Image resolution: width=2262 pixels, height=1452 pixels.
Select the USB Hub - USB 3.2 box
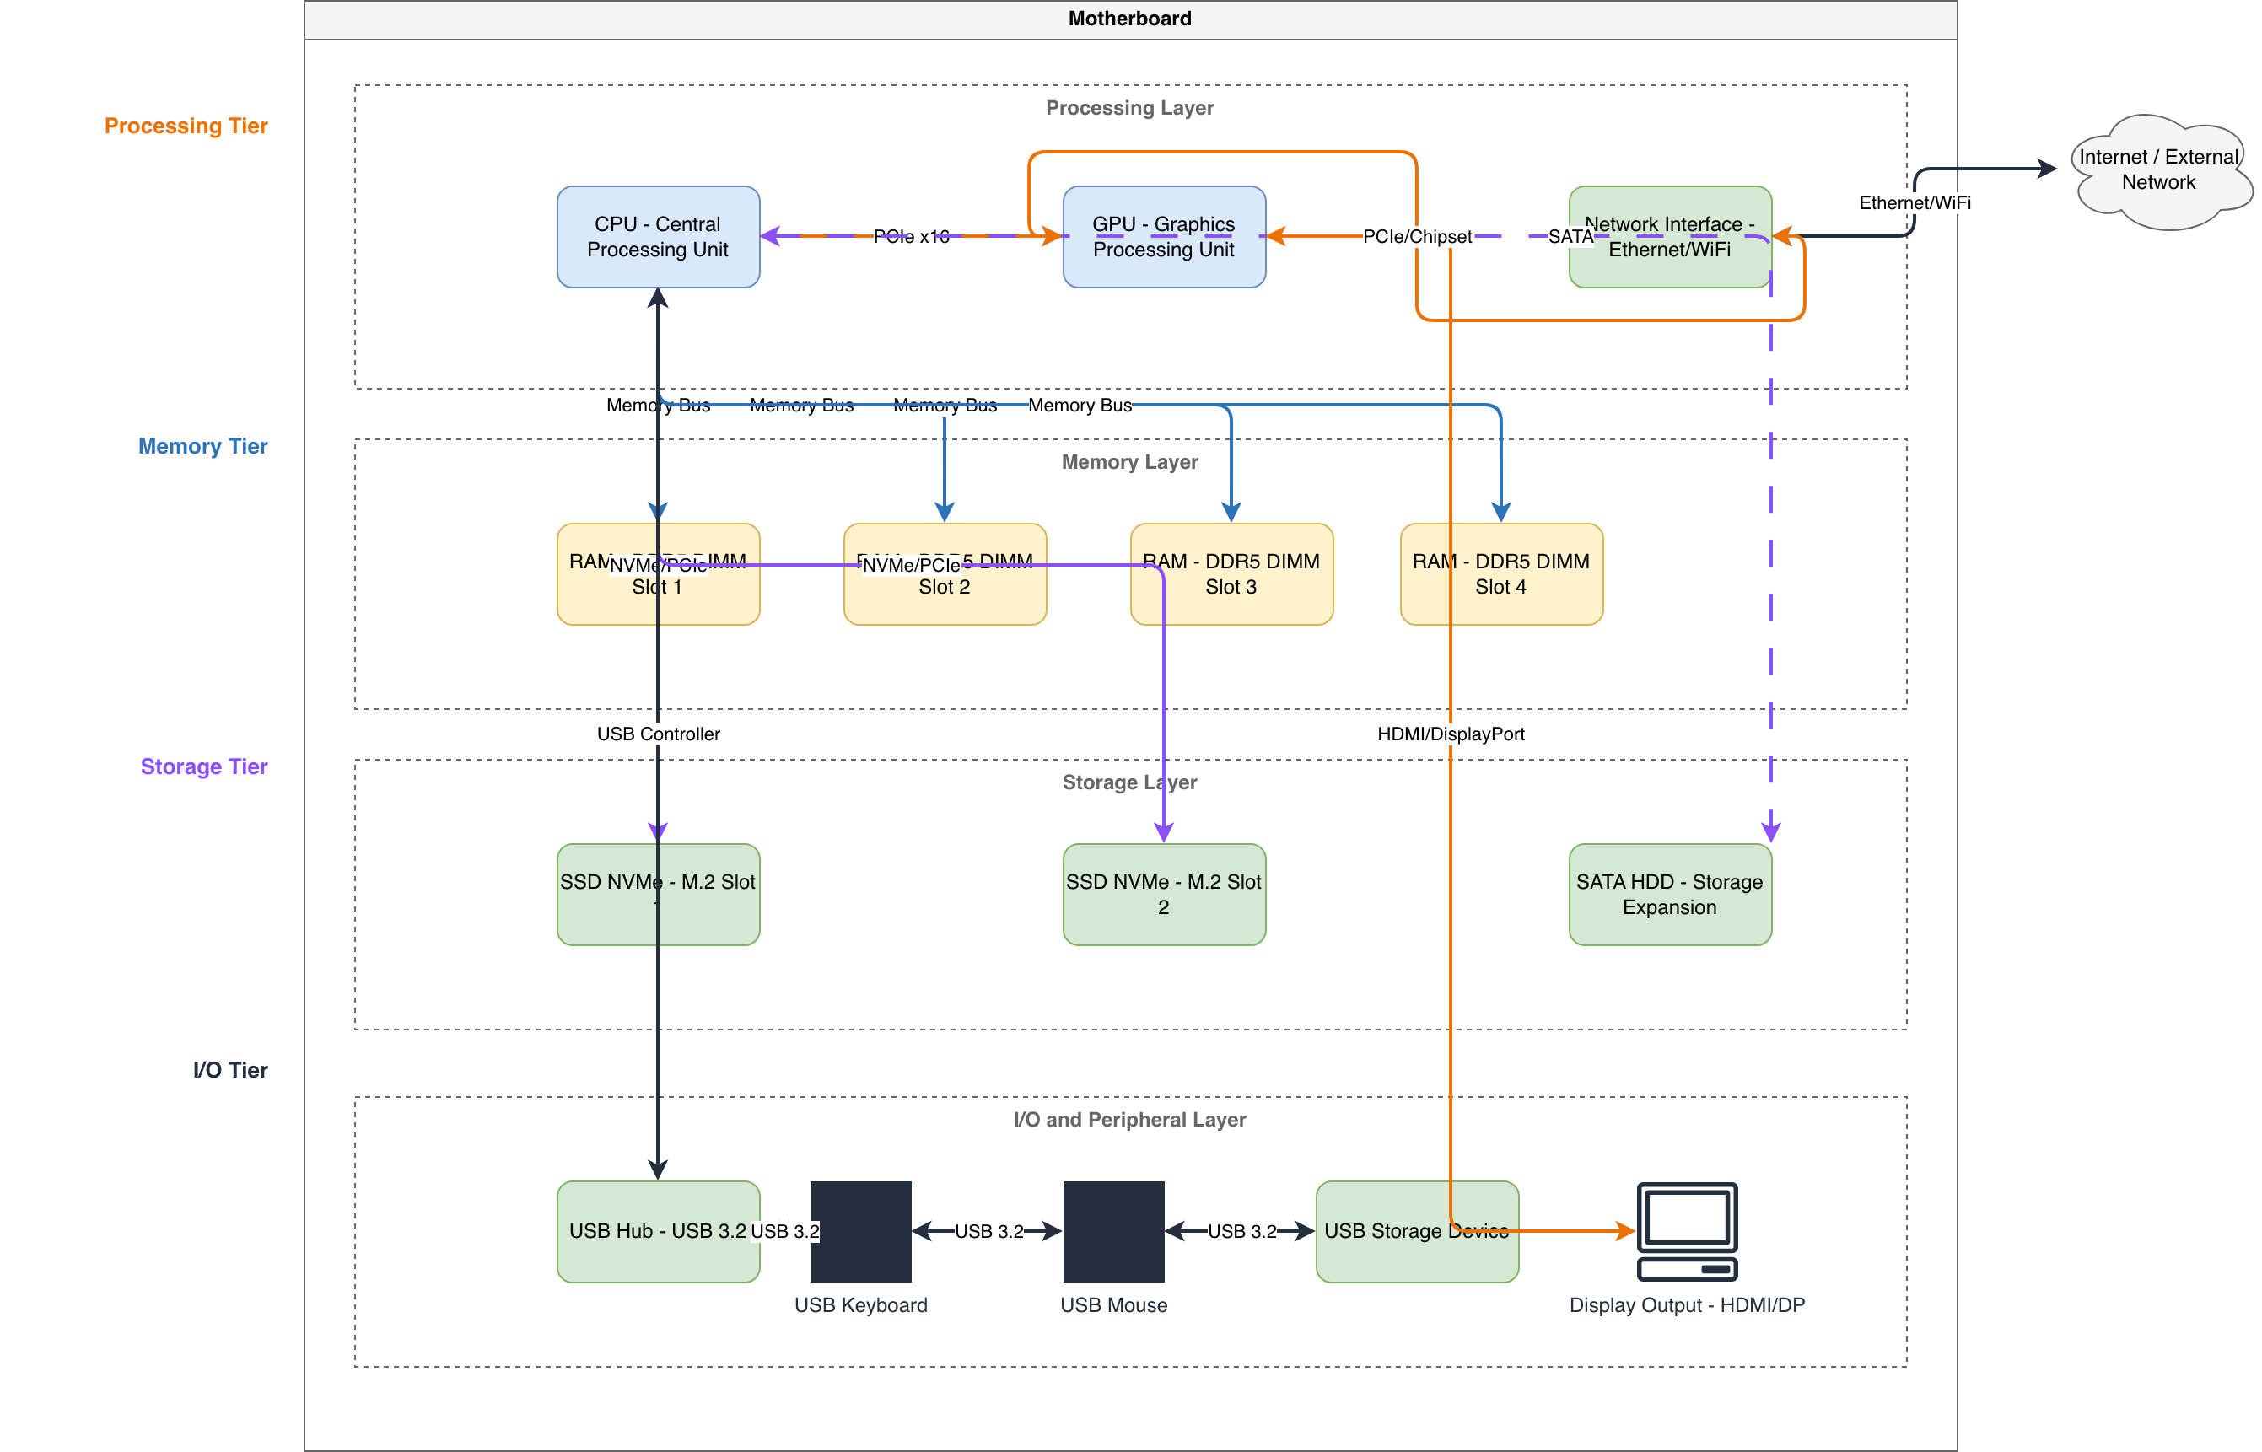point(658,1231)
